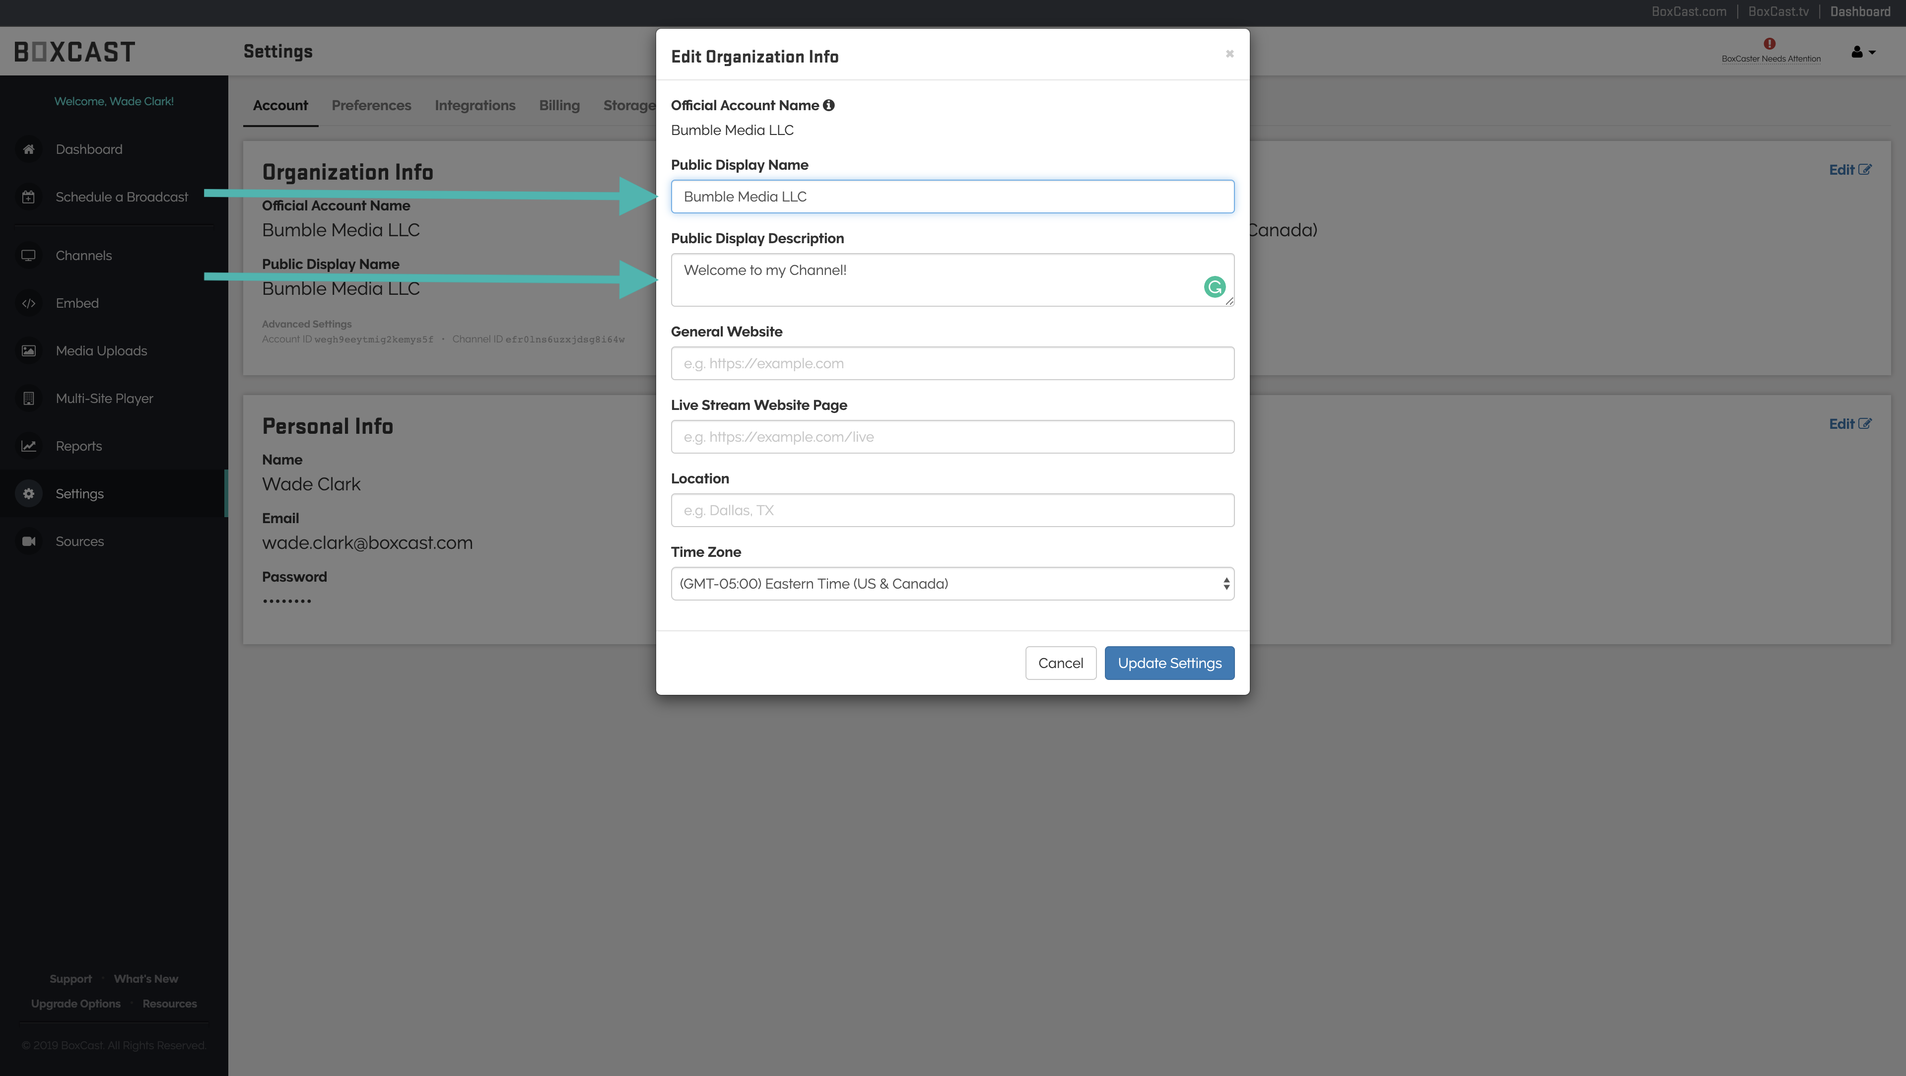Click the Update Settings button
1906x1076 pixels.
[x=1169, y=663]
